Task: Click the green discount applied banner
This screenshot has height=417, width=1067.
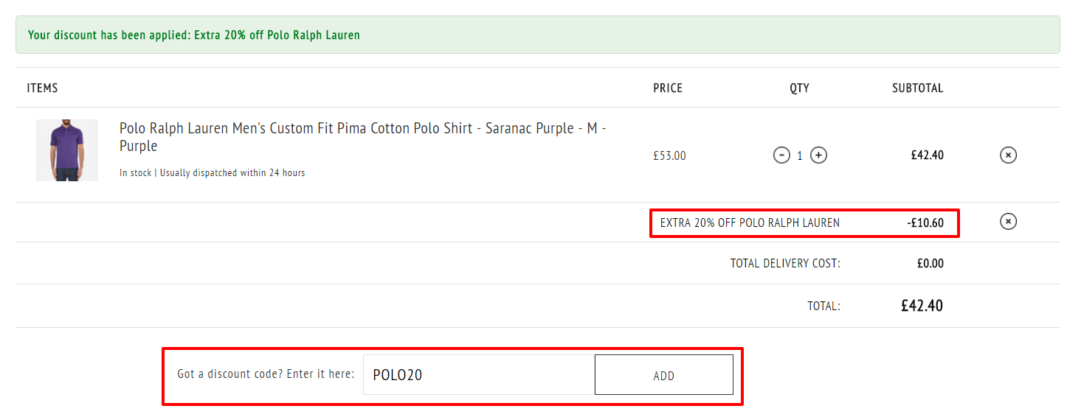Action: tap(538, 35)
